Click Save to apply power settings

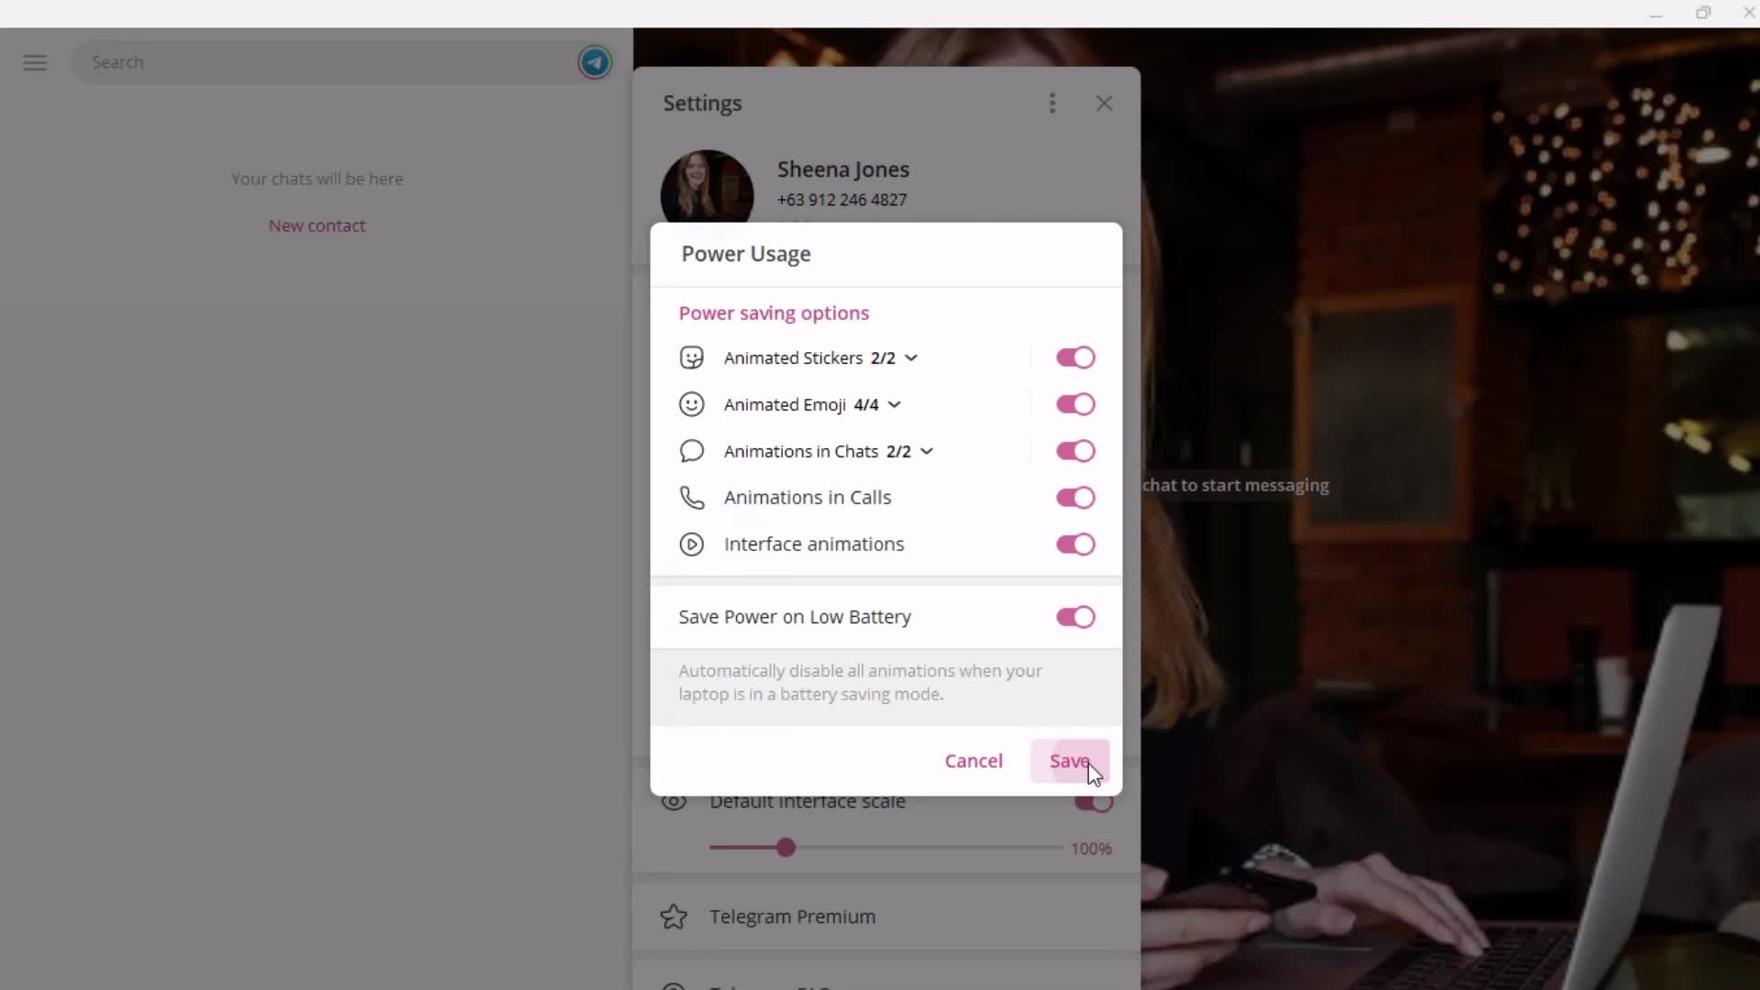point(1069,760)
